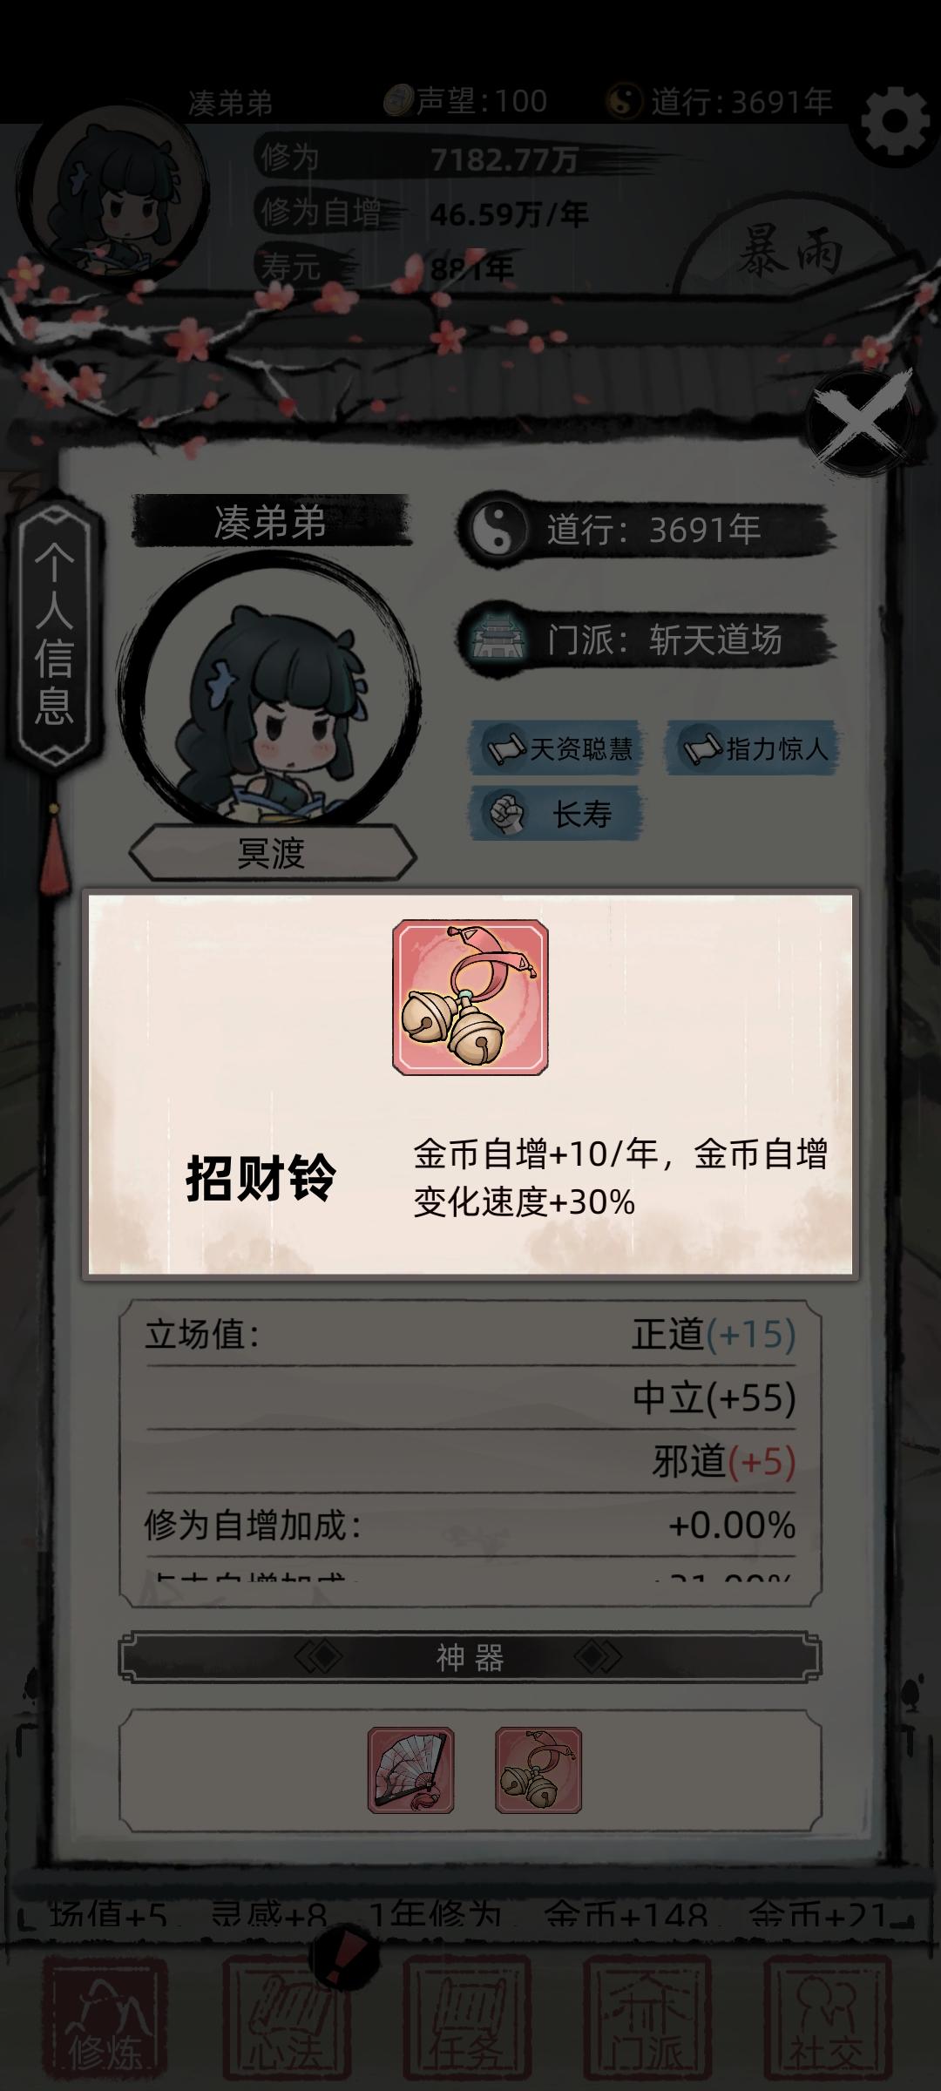Screen dimensions: 941x2091
Task: Tap the yin-yang 道行 icon
Action: pos(495,528)
